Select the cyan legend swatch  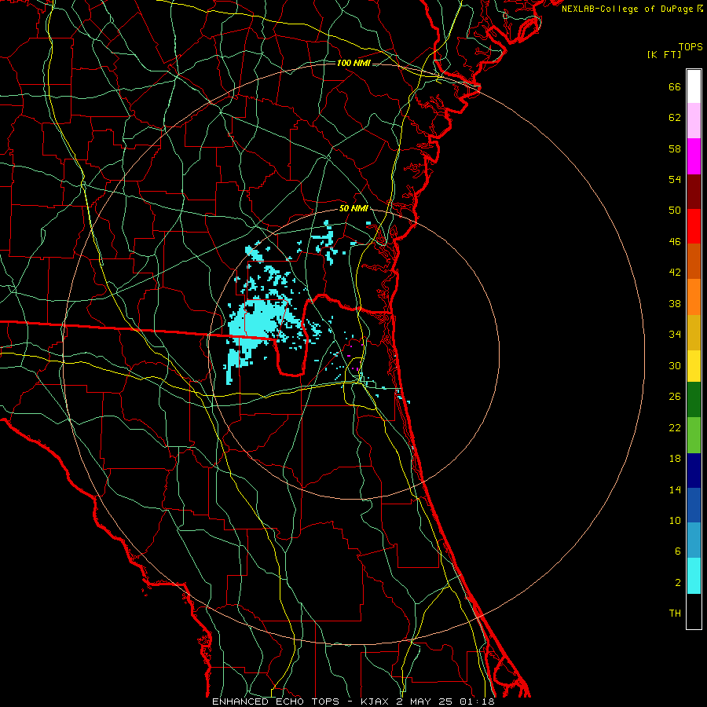(x=694, y=576)
